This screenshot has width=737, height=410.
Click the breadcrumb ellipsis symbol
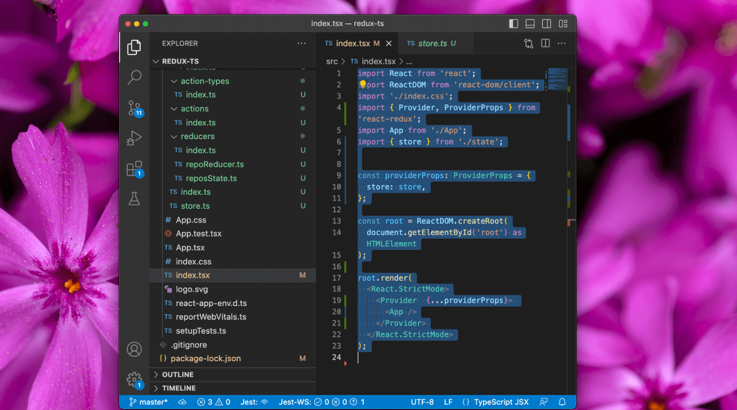[409, 61]
